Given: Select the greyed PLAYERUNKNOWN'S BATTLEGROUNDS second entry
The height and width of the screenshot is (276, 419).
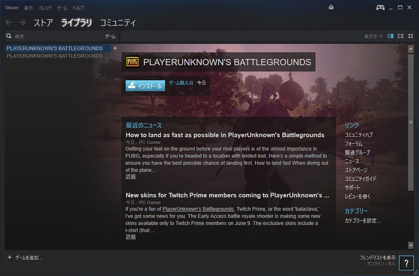Looking at the screenshot, I should [58, 56].
